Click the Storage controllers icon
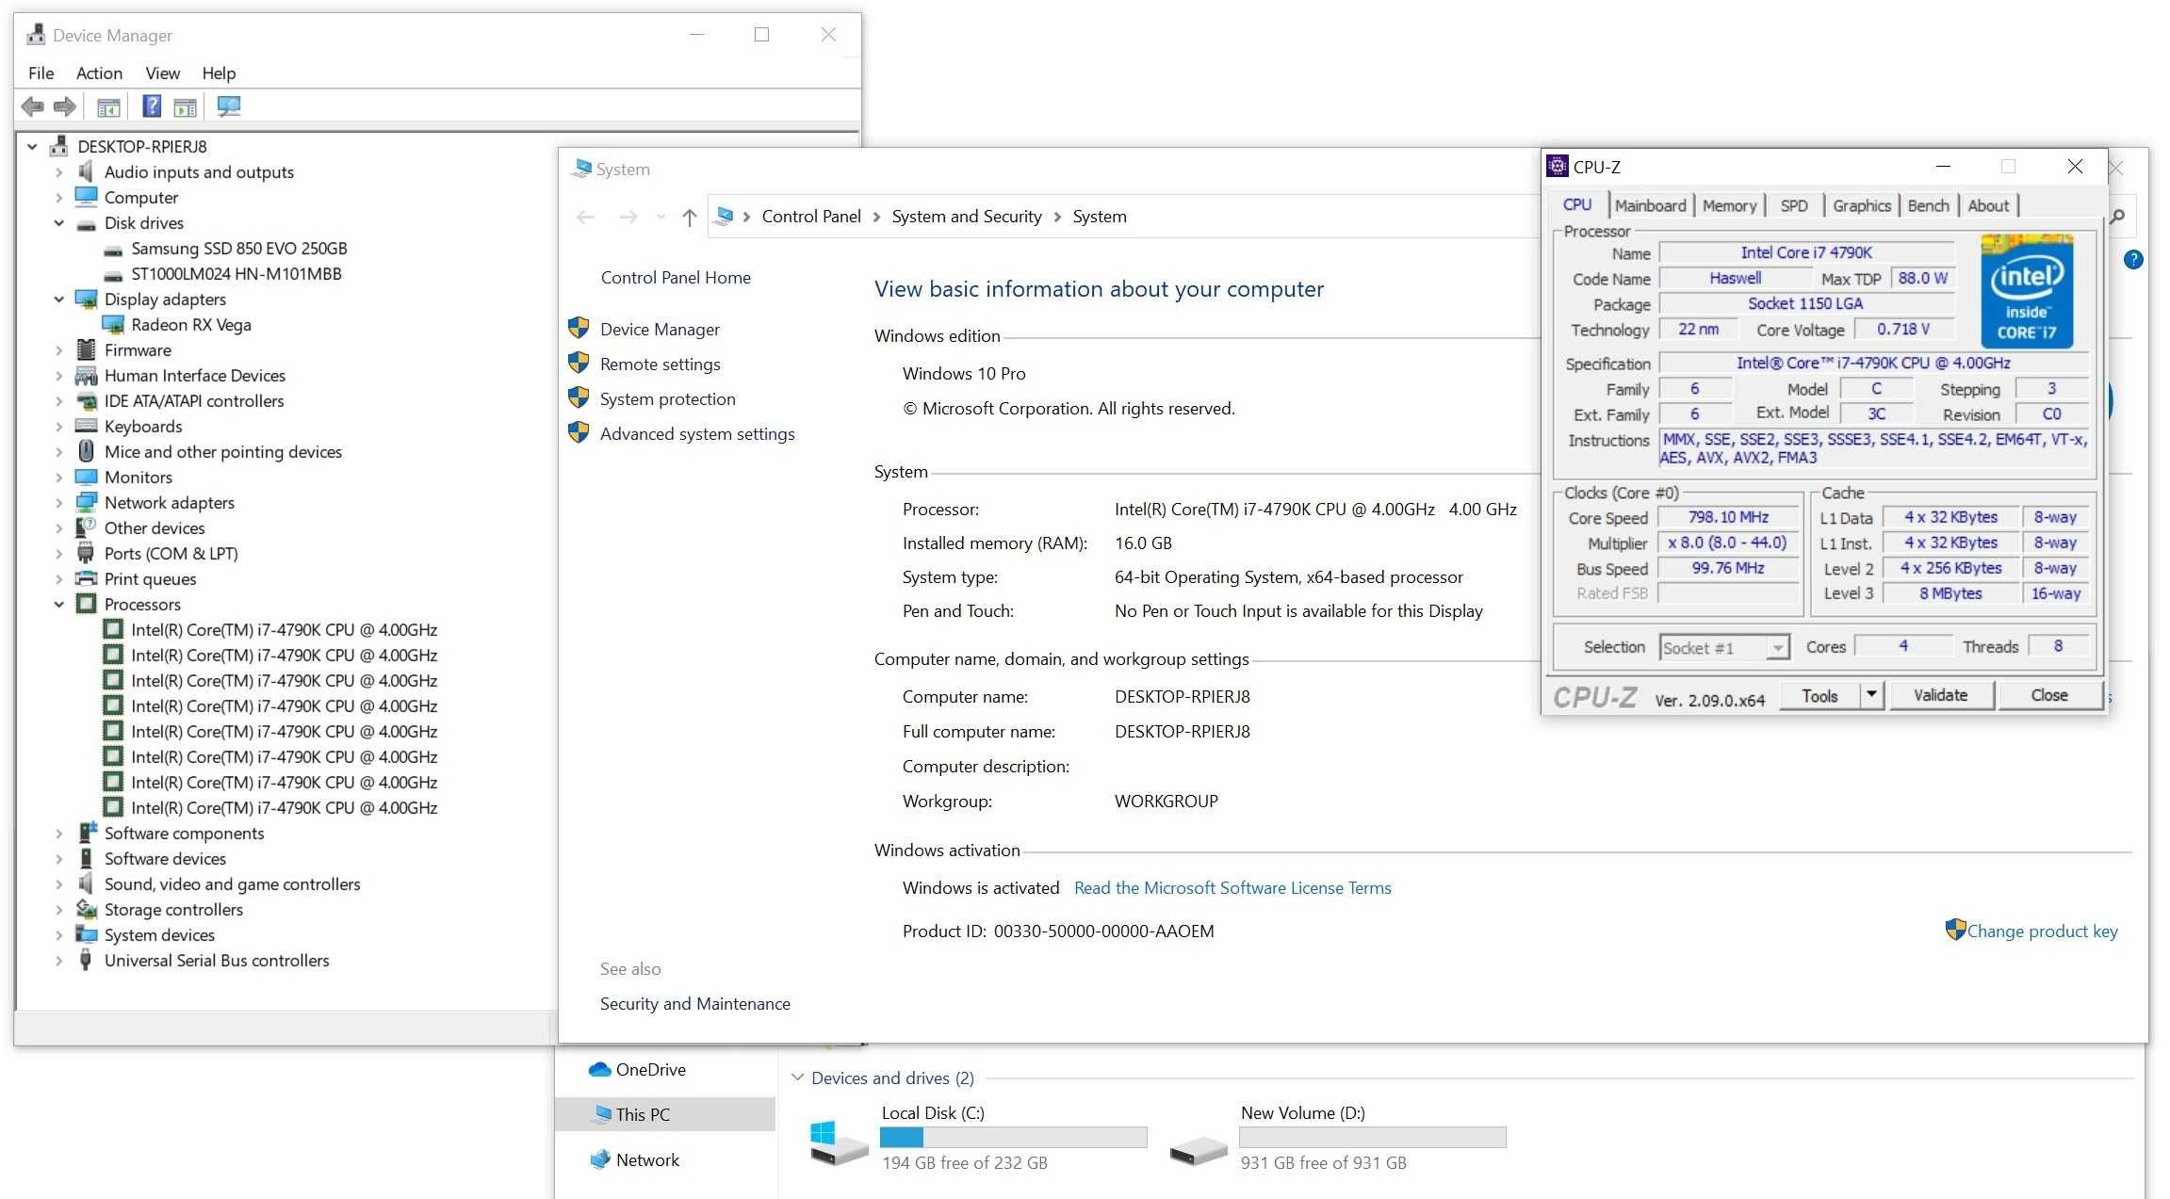This screenshot has height=1199, width=2170. [86, 909]
